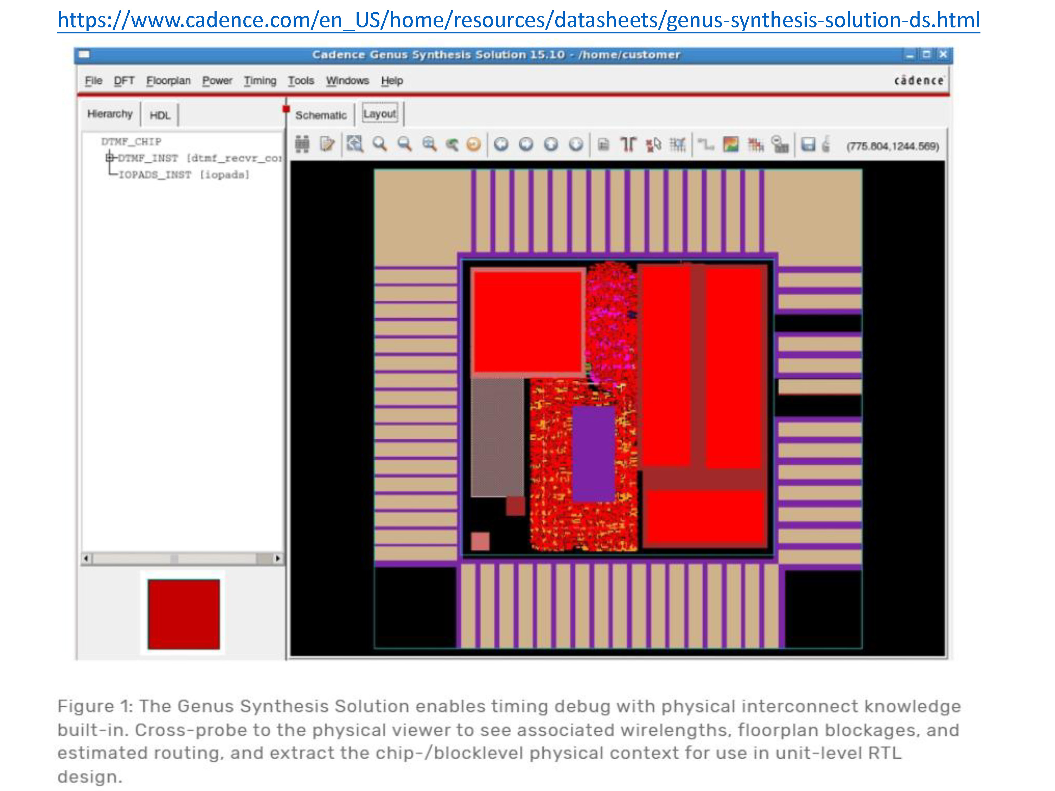Pan the layout left with arrow icon
This screenshot has width=1055, height=791.
(x=501, y=144)
